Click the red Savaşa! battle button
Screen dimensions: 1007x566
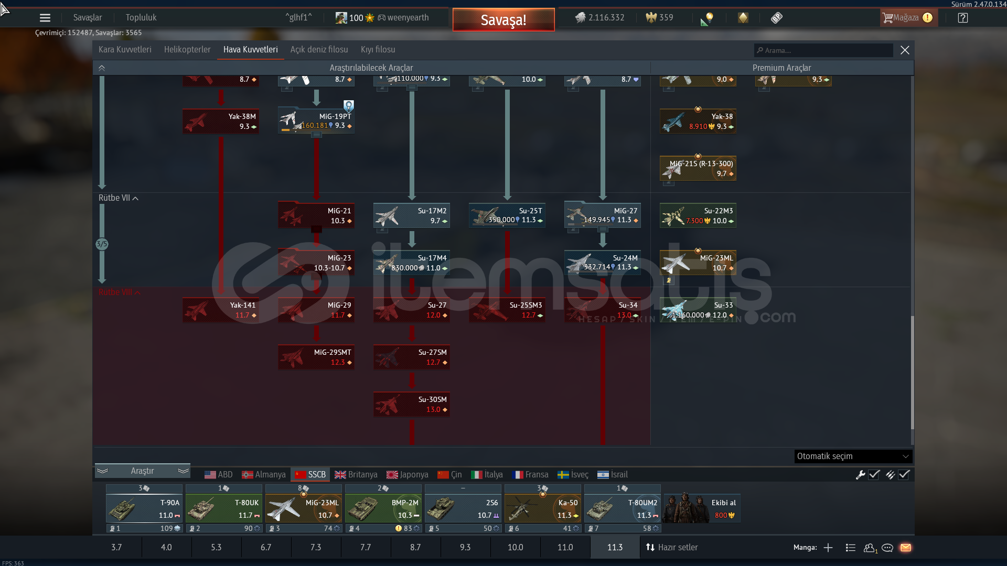504,20
